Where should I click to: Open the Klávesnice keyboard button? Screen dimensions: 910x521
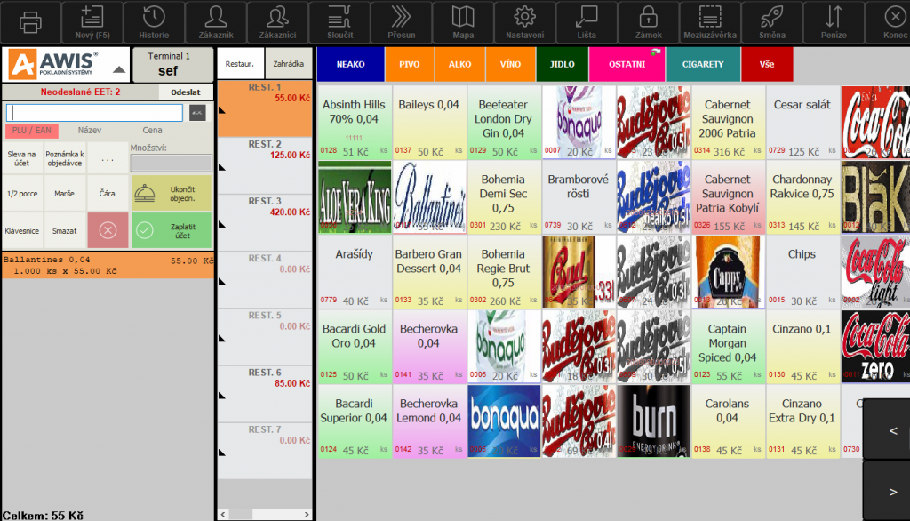22,230
